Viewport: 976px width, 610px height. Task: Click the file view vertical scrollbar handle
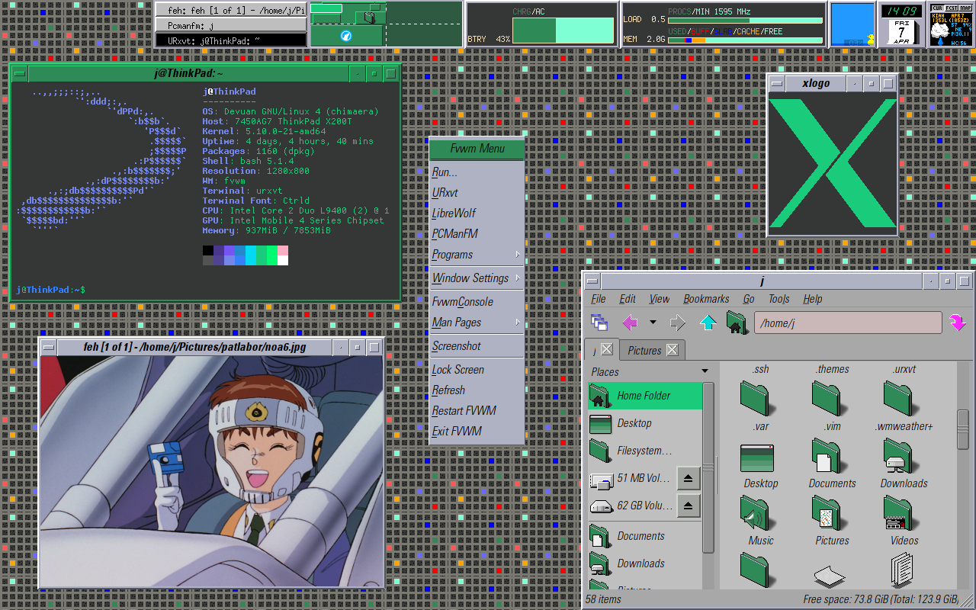point(963,429)
